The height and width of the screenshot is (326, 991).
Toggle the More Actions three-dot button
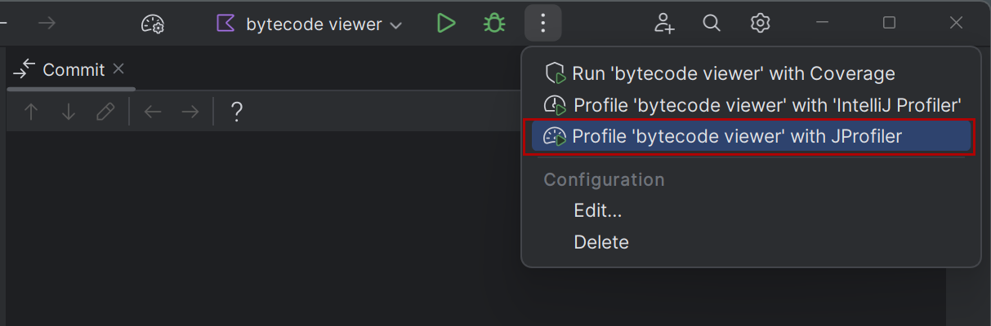(x=542, y=24)
